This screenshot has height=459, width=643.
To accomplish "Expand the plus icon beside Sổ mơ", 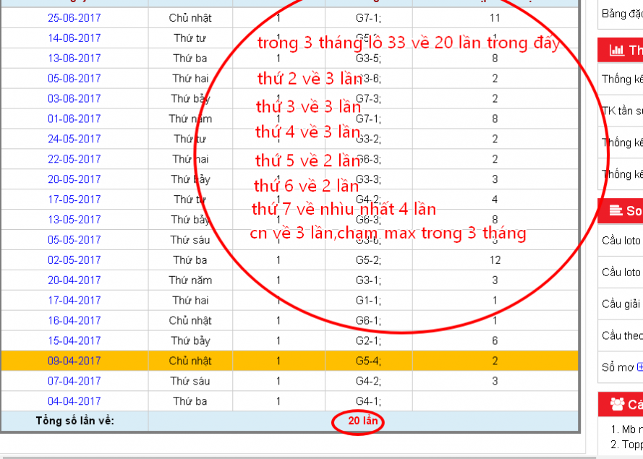I will [639, 367].
